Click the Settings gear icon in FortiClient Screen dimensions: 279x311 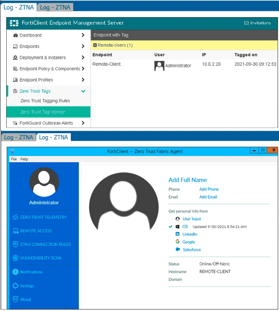click(x=15, y=286)
